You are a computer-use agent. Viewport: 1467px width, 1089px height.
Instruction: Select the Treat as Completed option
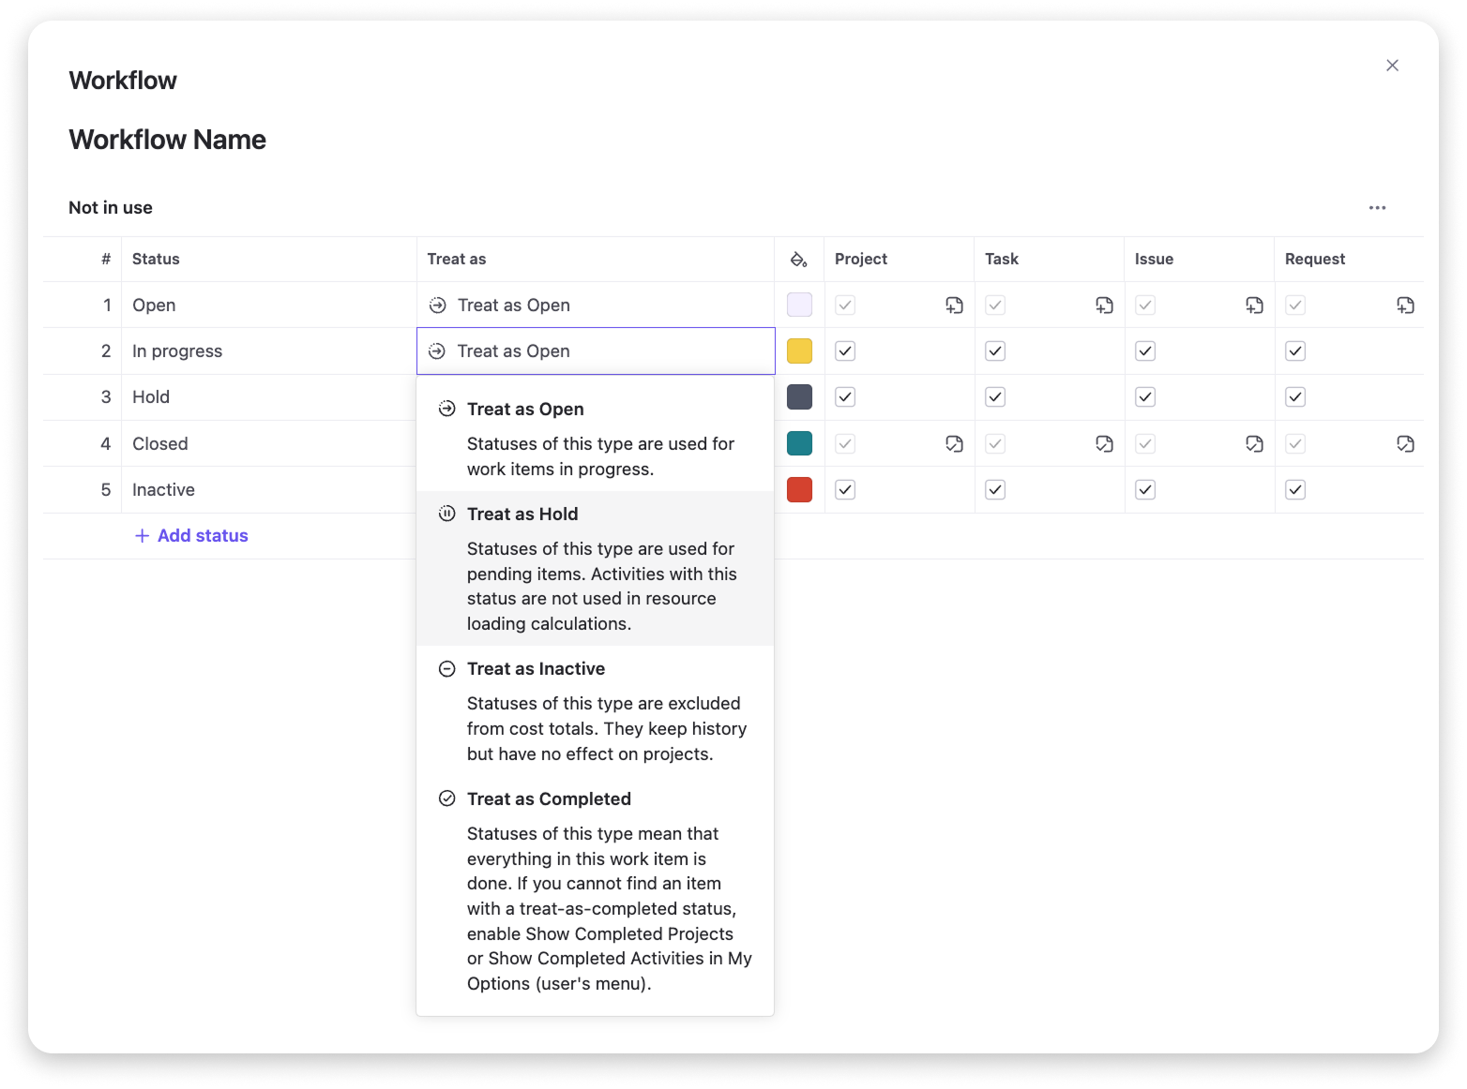coord(549,799)
